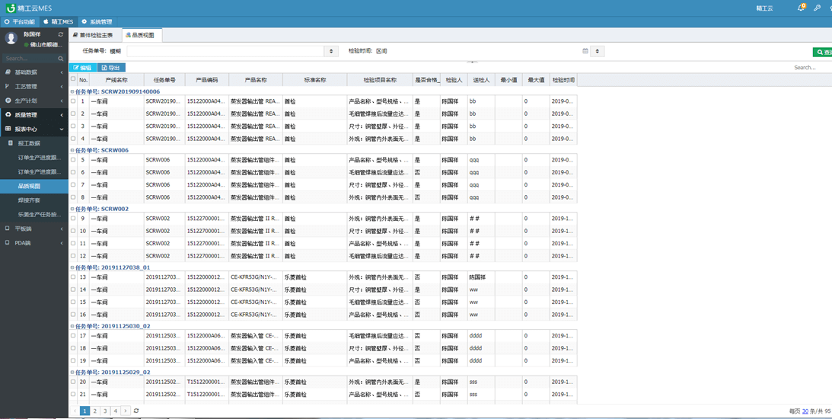Click the 精工云MES logo icon
Image resolution: width=832 pixels, height=419 pixels.
[x=10, y=8]
